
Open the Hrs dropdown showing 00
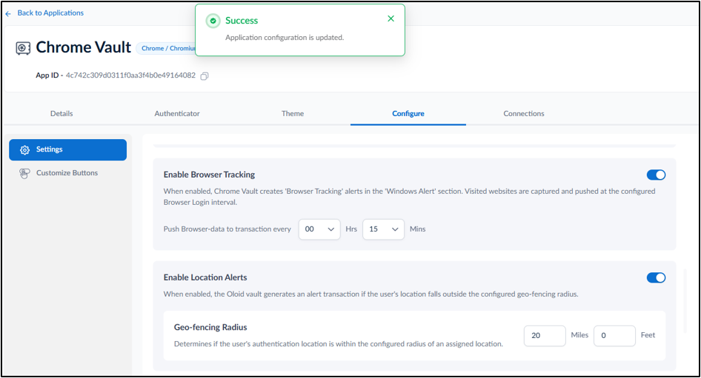point(319,229)
